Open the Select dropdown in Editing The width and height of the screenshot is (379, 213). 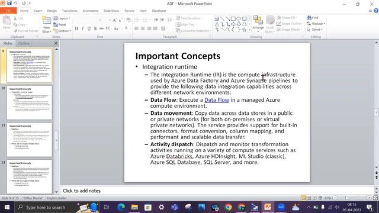coord(315,30)
